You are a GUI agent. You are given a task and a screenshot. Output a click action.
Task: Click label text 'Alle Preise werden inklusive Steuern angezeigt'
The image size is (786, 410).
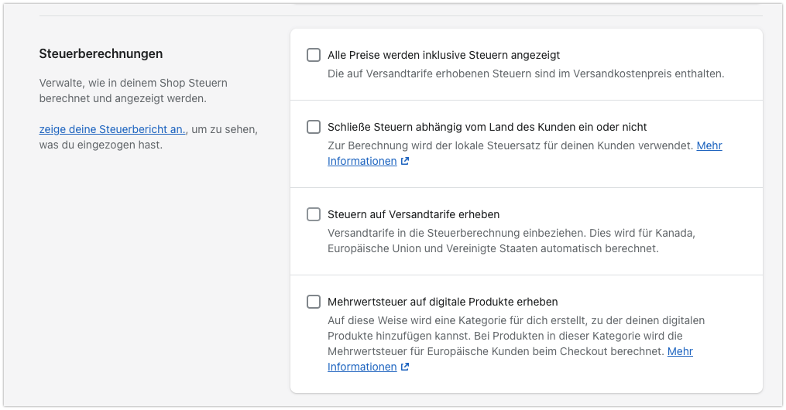(x=444, y=55)
